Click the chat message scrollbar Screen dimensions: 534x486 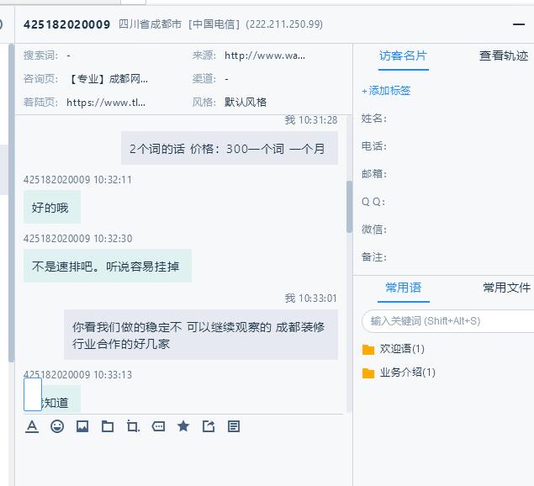click(349, 206)
